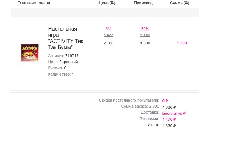This screenshot has width=227, height=142.
Task: Click the "Сумма (₽)" column header
Action: [179, 3]
